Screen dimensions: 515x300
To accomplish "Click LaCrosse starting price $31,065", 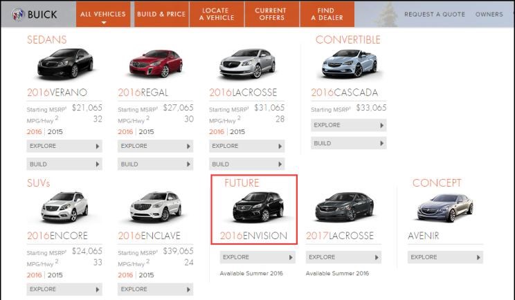I will [269, 108].
